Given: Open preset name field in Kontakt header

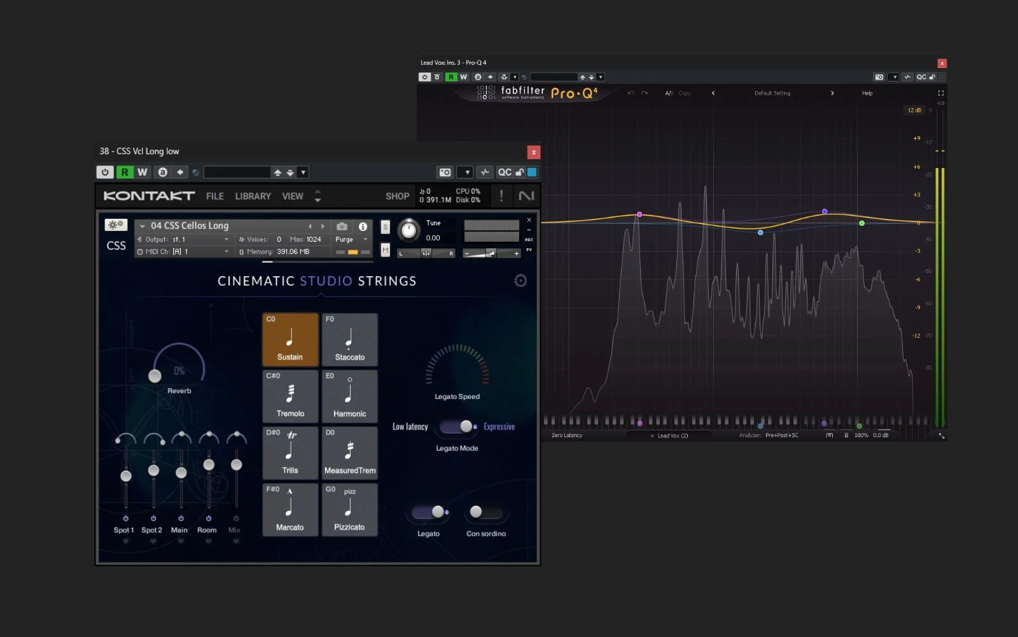Looking at the screenshot, I should pyautogui.click(x=237, y=172).
